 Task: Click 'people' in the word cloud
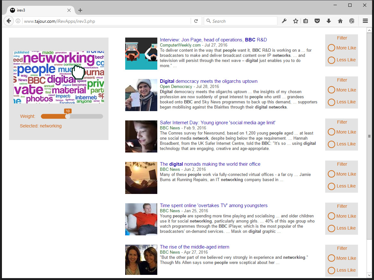[x=36, y=69]
